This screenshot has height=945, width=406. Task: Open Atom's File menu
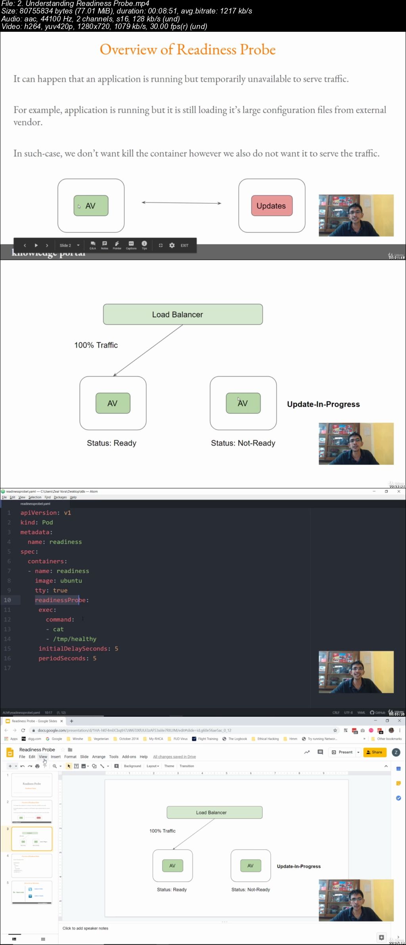[4, 497]
